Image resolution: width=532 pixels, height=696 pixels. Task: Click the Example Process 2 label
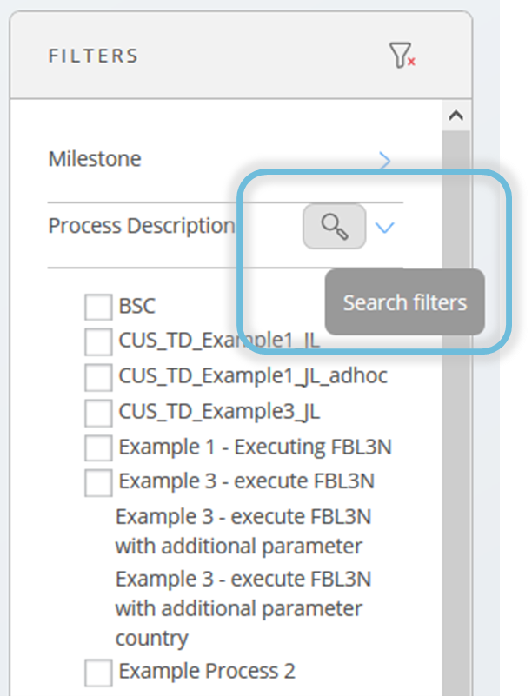point(207,671)
